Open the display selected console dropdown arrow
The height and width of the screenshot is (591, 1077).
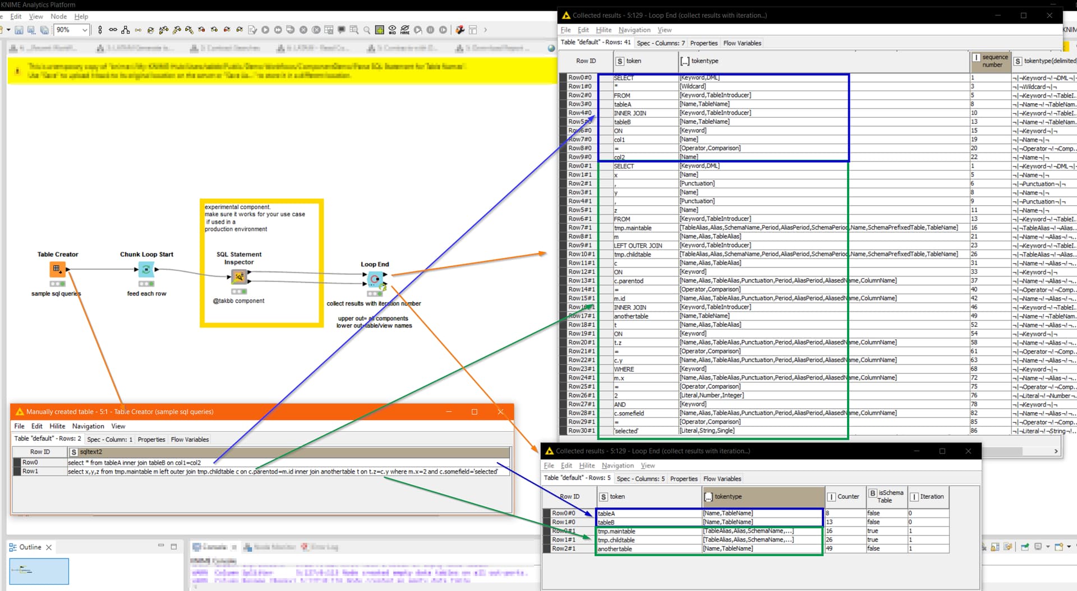[x=1047, y=547]
